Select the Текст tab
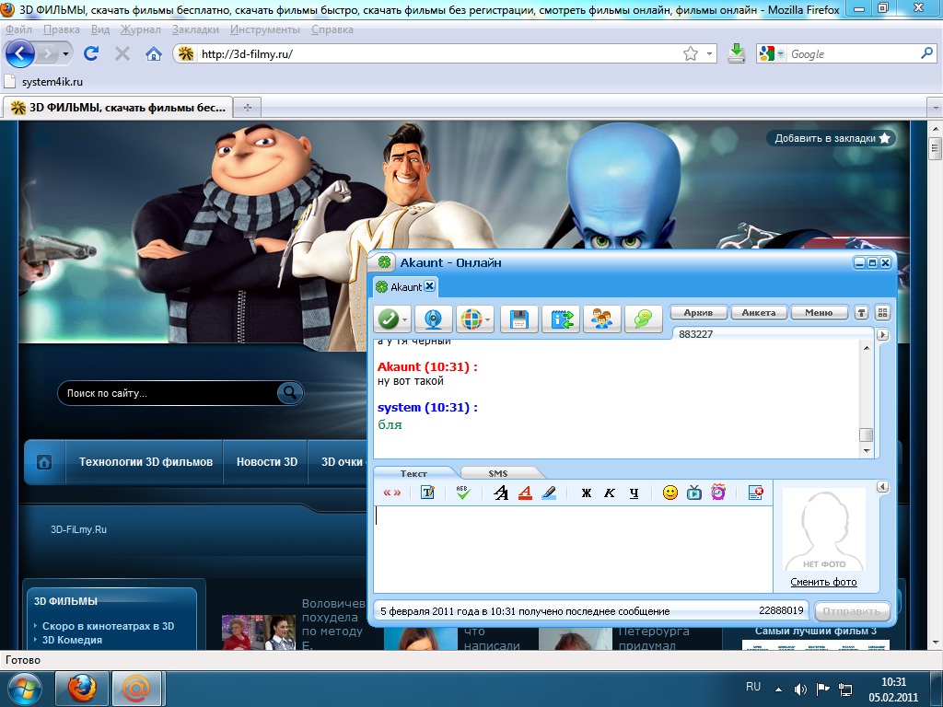The image size is (943, 707). point(413,473)
